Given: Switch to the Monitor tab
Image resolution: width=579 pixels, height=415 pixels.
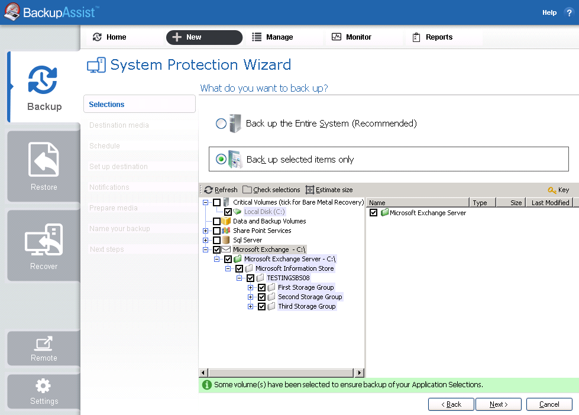Looking at the screenshot, I should [x=364, y=37].
